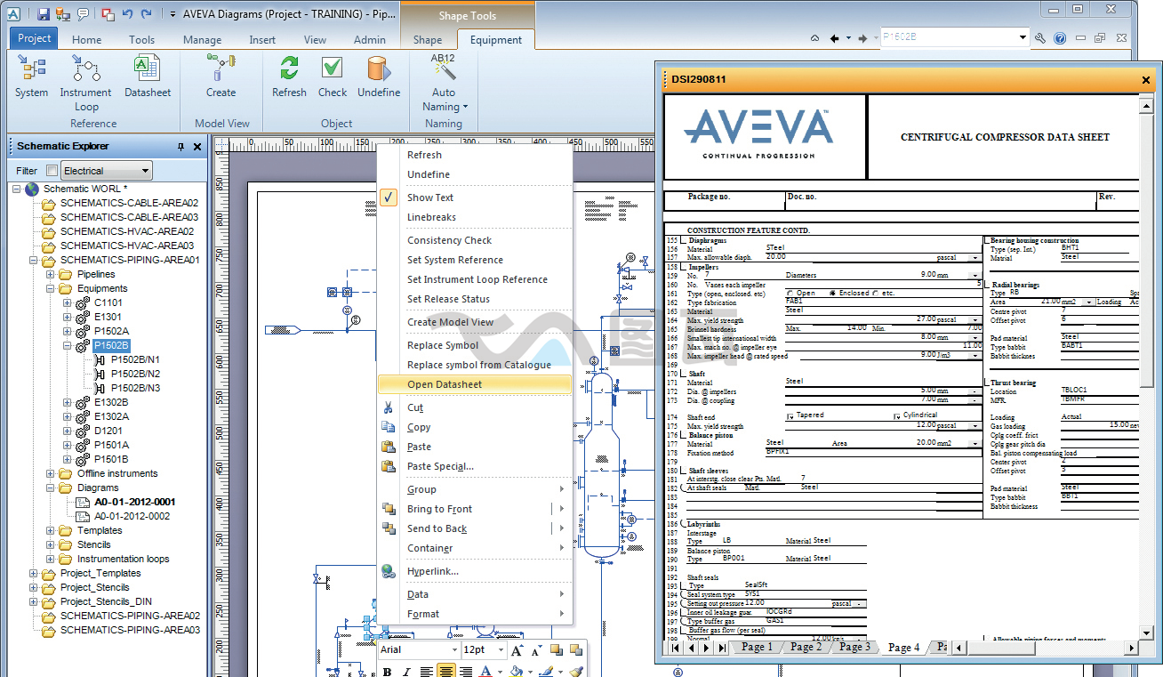Click center align in mini formatting toolbar
Screen dimensions: 1163x677
pos(446,671)
